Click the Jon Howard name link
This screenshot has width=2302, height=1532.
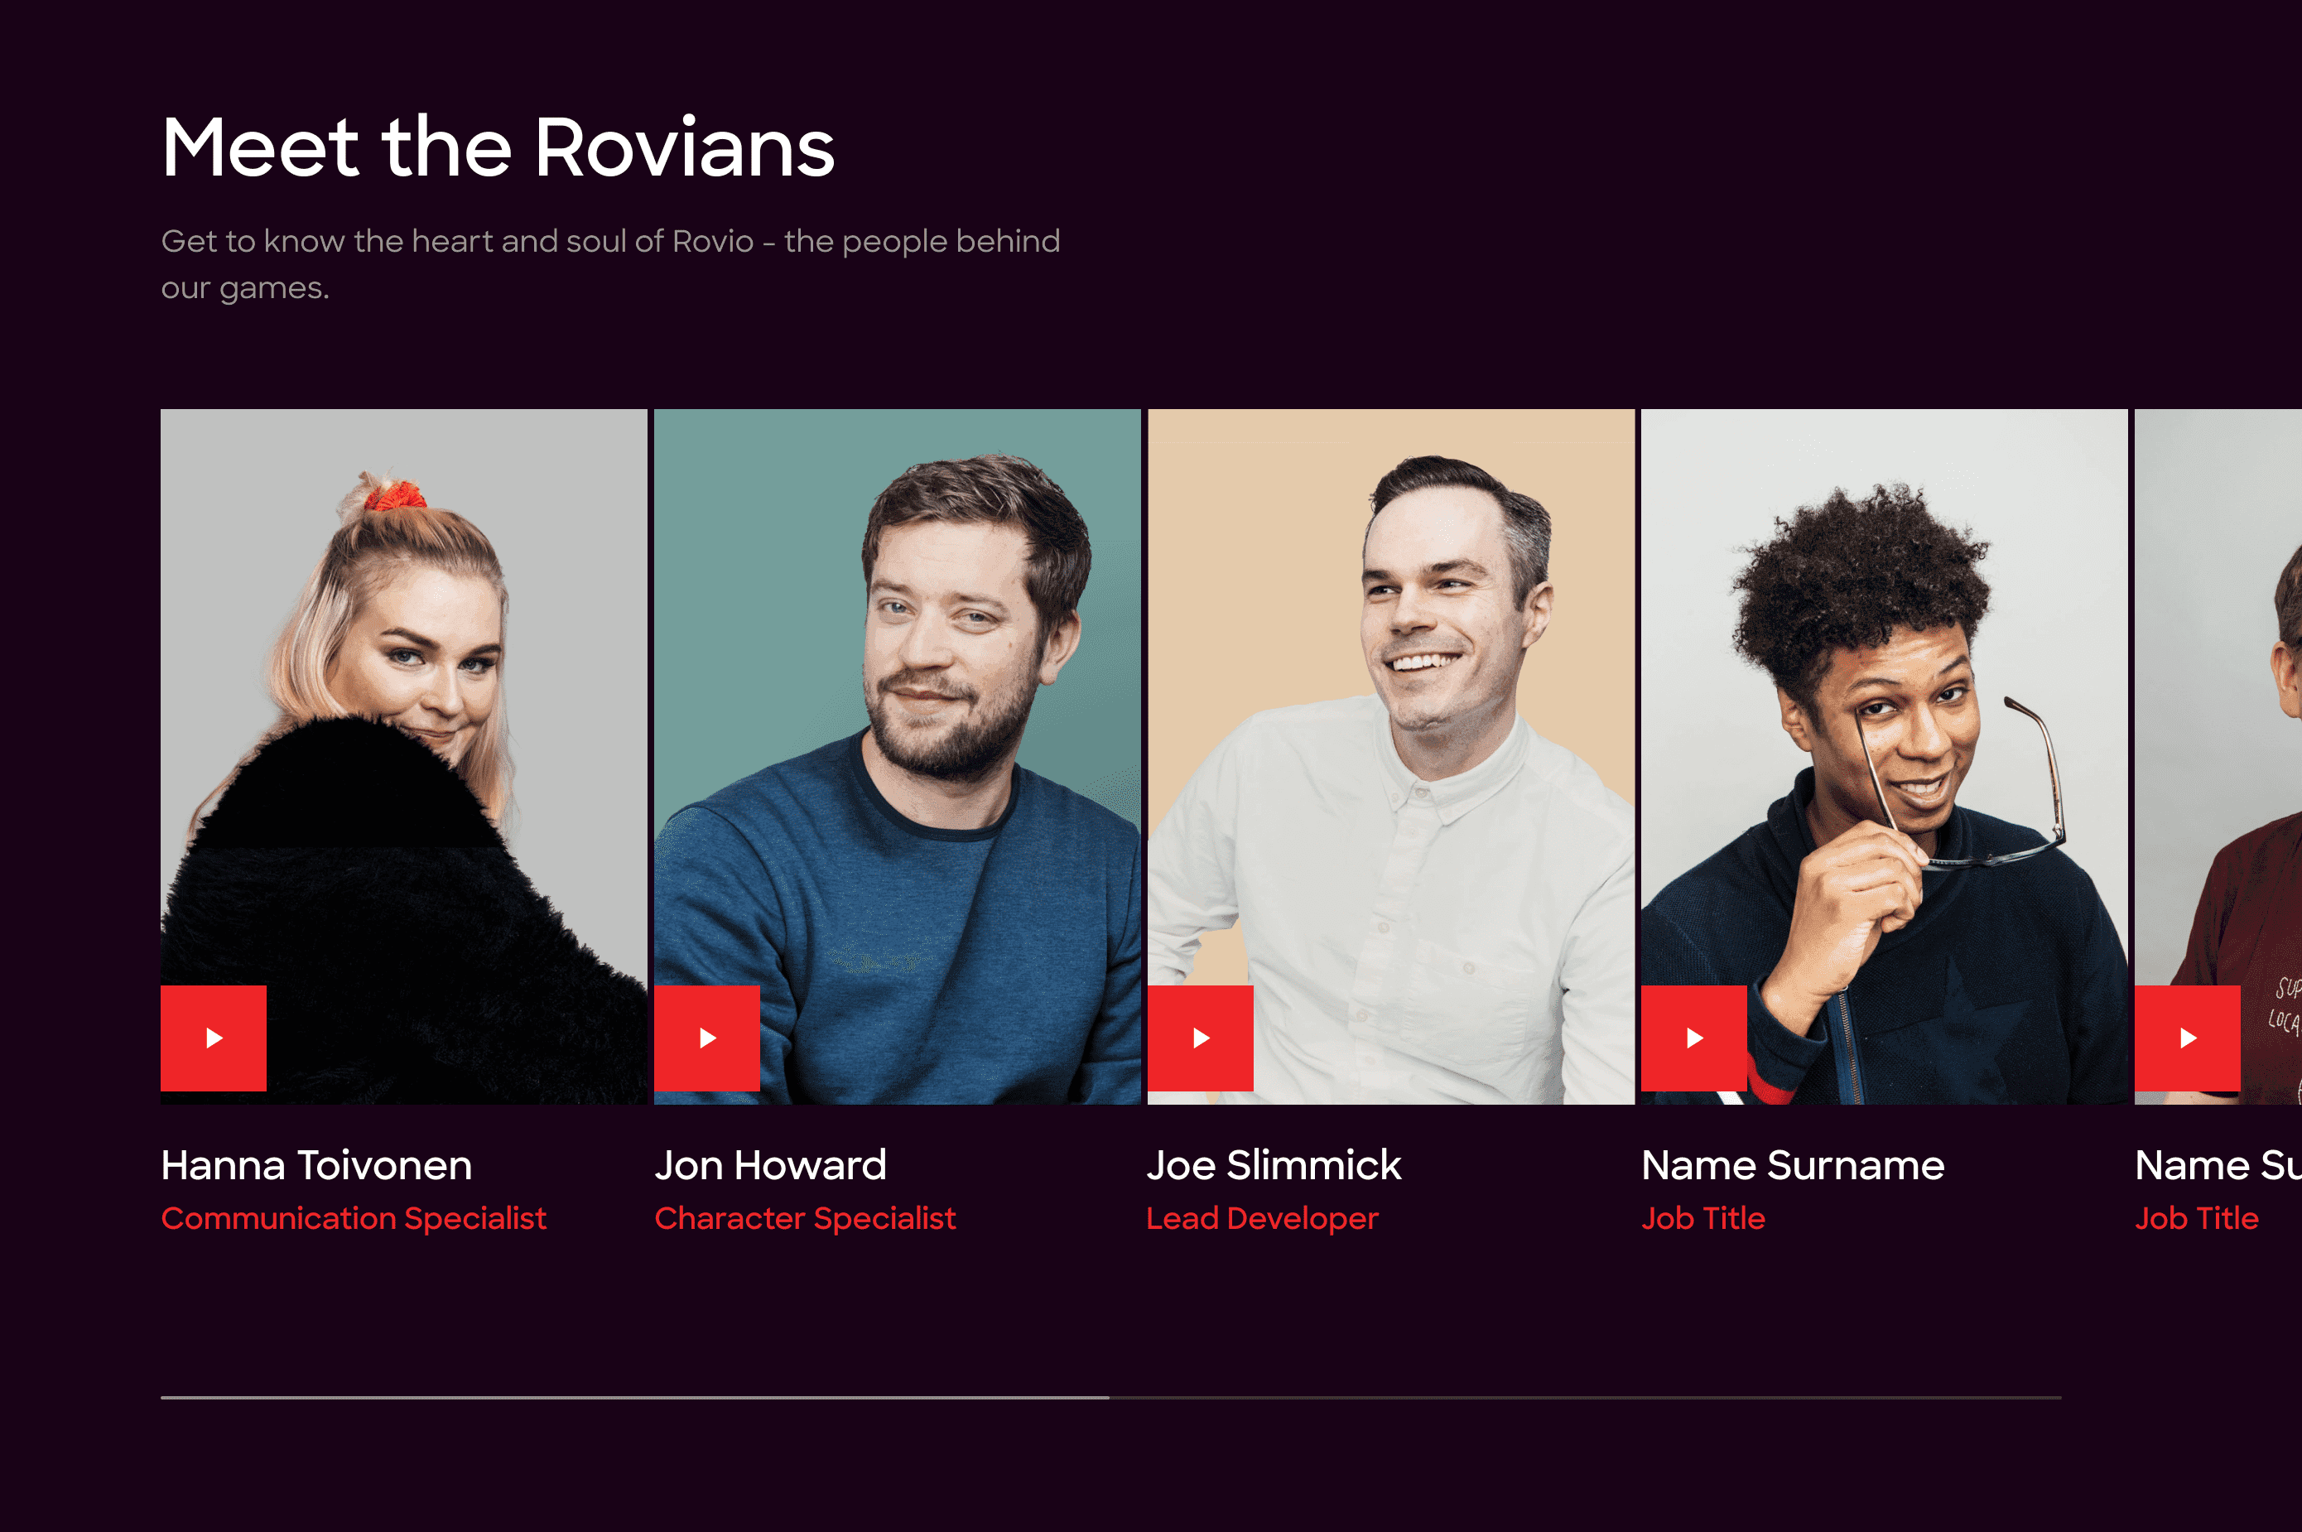tap(771, 1164)
